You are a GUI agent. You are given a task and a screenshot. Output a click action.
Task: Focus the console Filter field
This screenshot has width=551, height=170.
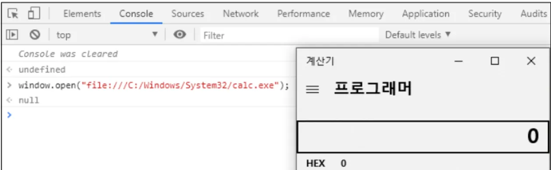pyautogui.click(x=289, y=35)
